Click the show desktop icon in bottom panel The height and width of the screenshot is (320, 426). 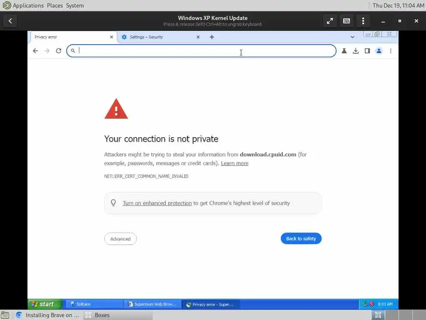point(5,315)
